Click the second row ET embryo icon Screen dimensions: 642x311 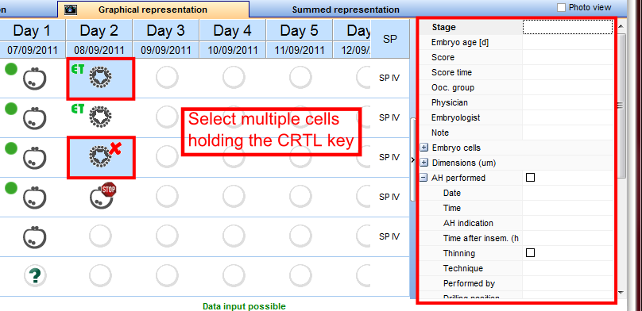click(100, 117)
